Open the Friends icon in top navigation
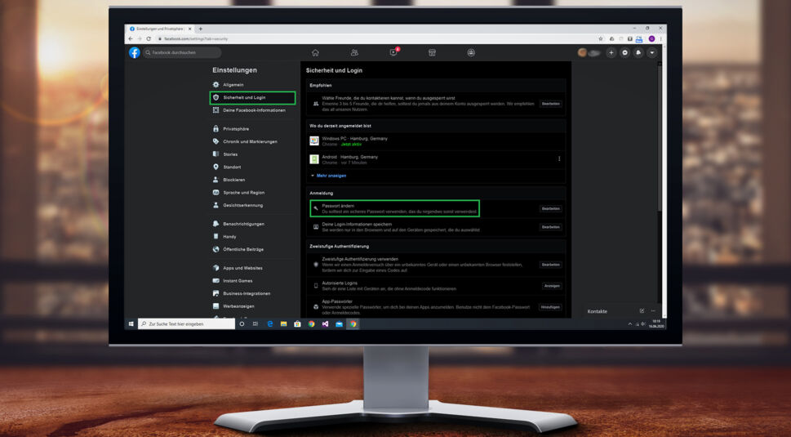 pyautogui.click(x=354, y=52)
